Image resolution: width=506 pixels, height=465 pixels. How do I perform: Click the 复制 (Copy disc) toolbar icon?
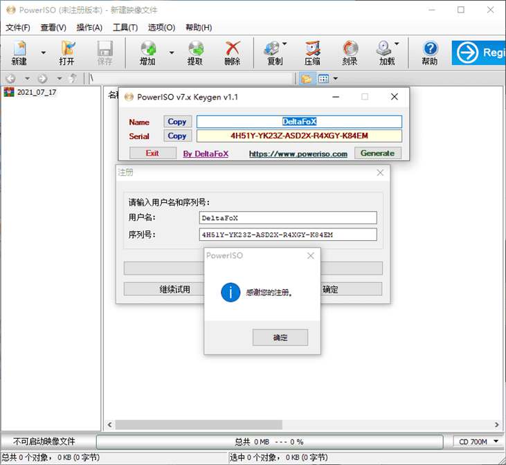(273, 53)
